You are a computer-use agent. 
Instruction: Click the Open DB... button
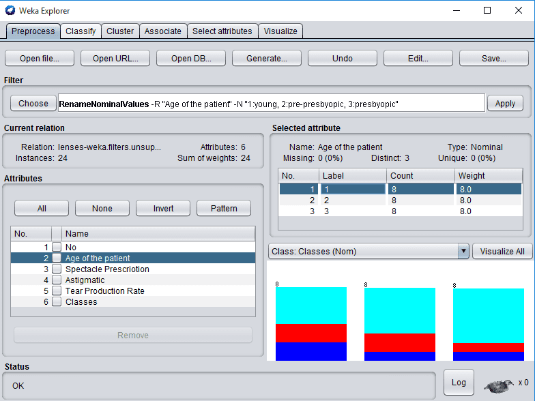coord(191,59)
